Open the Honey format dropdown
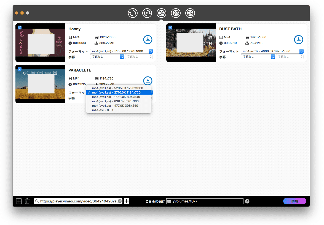324x225 pixels. tap(121, 51)
